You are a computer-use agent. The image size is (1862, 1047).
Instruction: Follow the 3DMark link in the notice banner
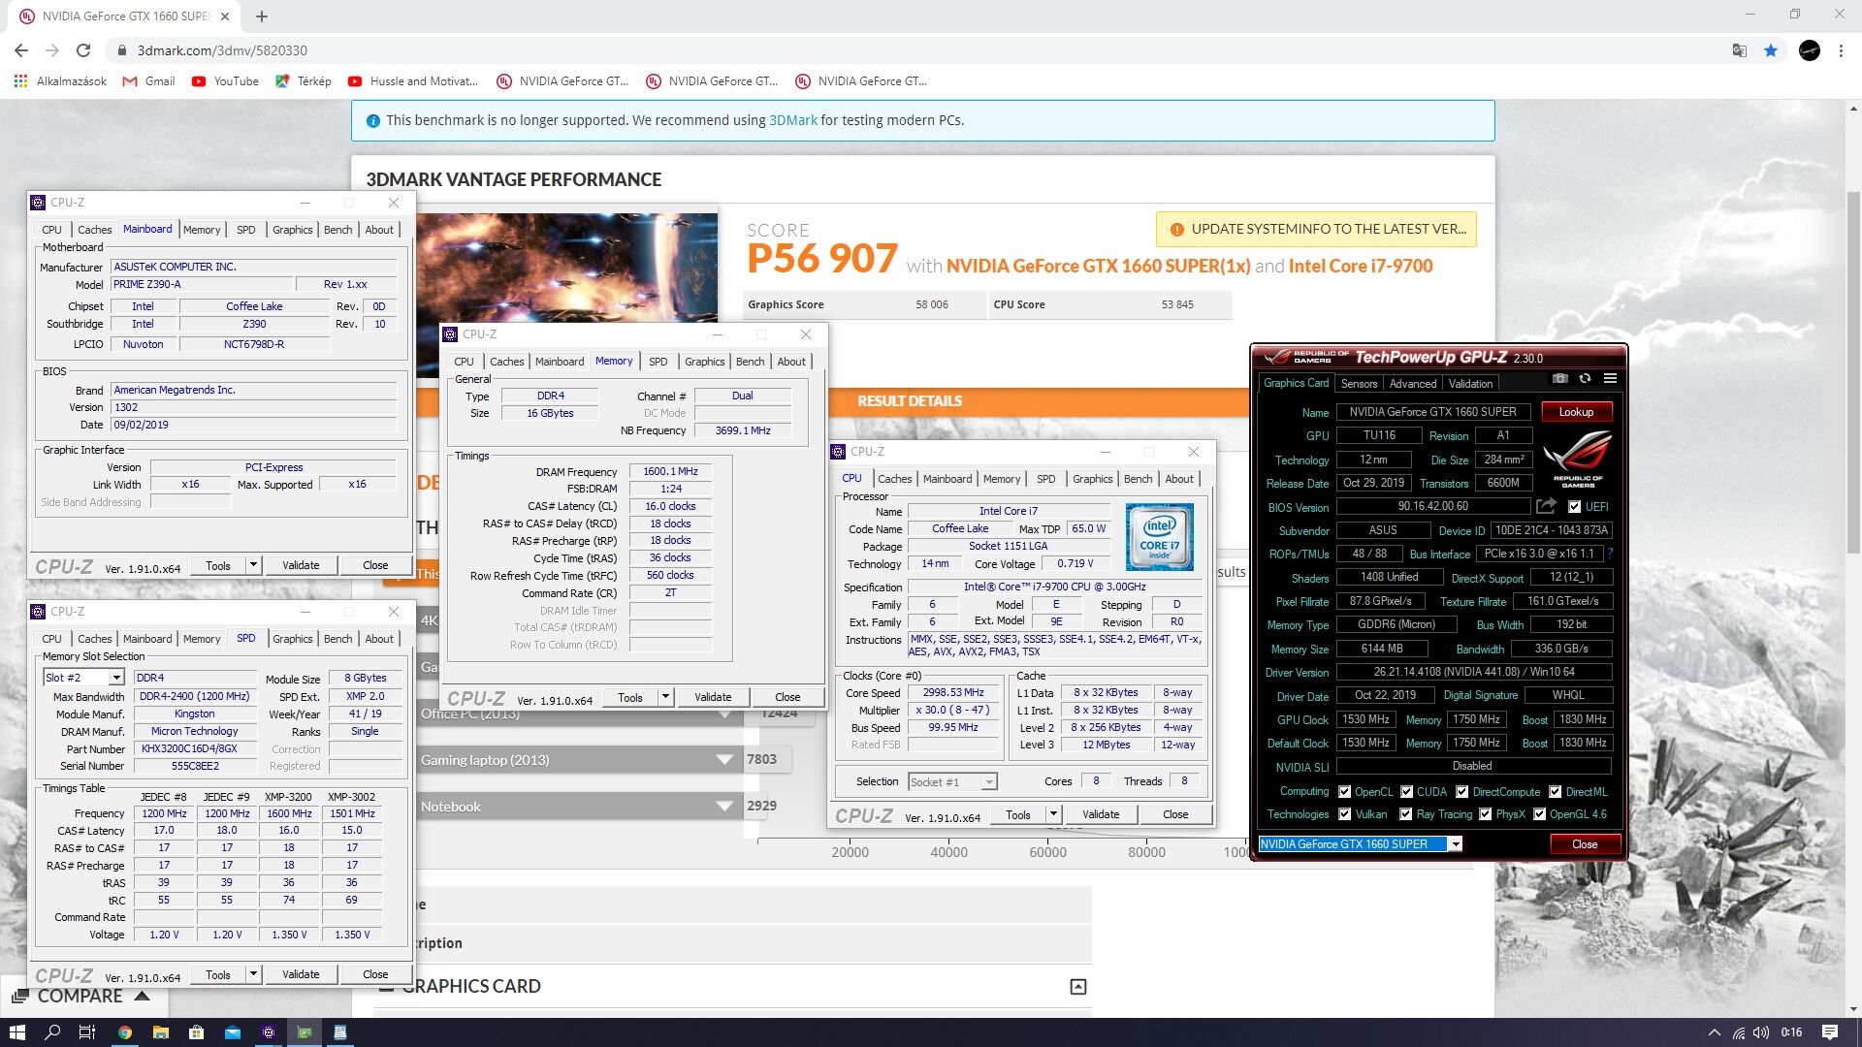792,120
